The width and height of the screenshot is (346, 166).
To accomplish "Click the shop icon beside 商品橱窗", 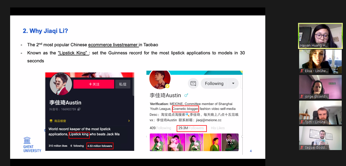I will [51, 121].
